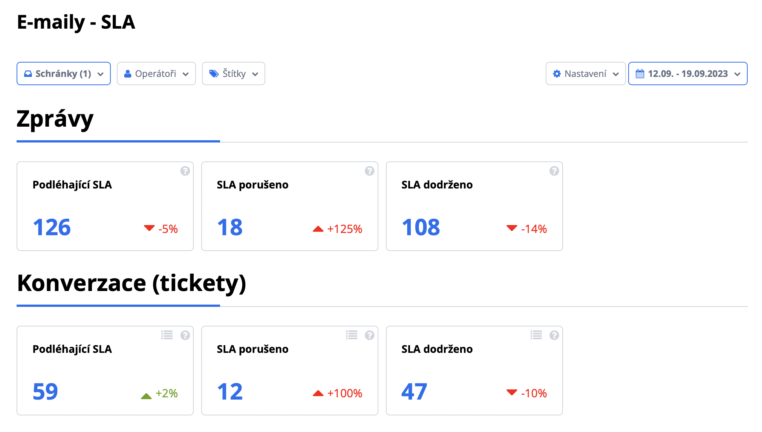
Task: Click the 18 value in Zprávy SLA porušeno
Action: tap(230, 228)
